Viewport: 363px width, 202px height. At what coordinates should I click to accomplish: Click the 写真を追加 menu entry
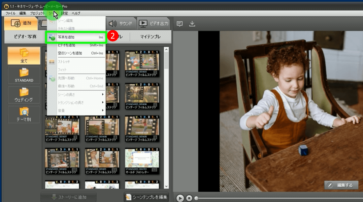76,38
